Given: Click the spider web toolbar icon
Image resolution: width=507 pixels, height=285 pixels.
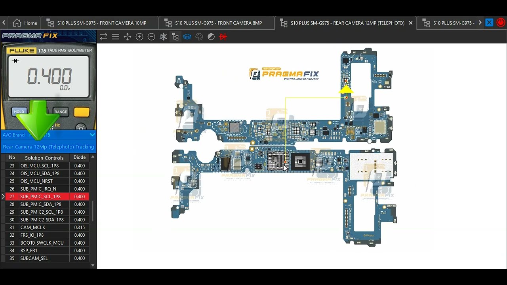Looking at the screenshot, I should pos(163,37).
